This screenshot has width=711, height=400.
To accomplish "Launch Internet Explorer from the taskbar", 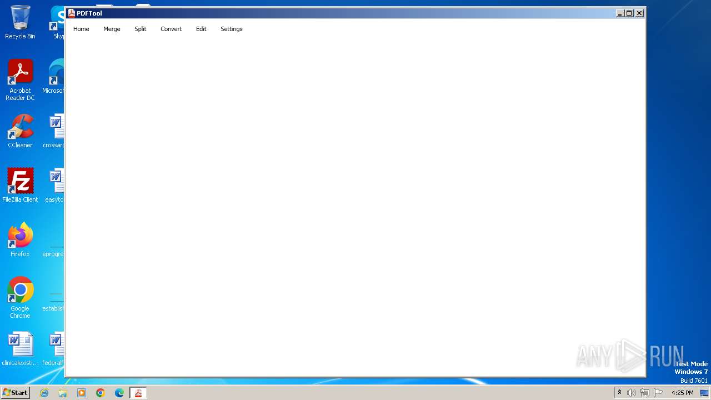I will pos(44,393).
